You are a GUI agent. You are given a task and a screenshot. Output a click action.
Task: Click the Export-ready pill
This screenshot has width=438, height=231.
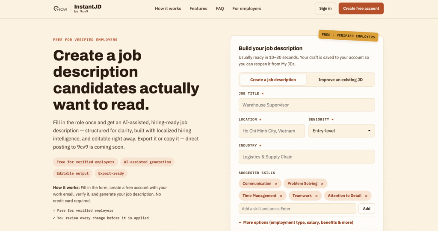pos(111,173)
